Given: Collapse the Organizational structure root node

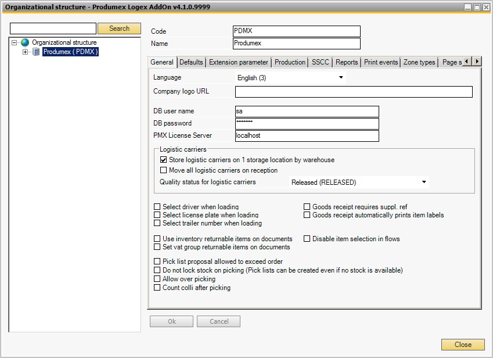Looking at the screenshot, I should [x=14, y=42].
